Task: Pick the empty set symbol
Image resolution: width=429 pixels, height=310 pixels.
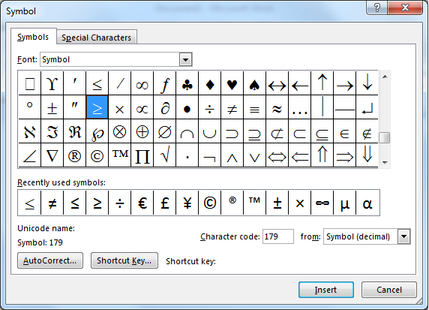Action: (165, 131)
